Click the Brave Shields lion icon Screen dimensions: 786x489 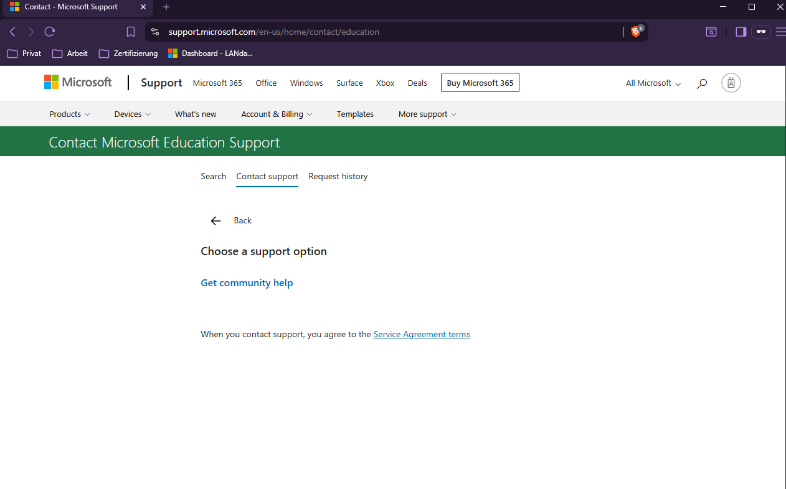(636, 32)
